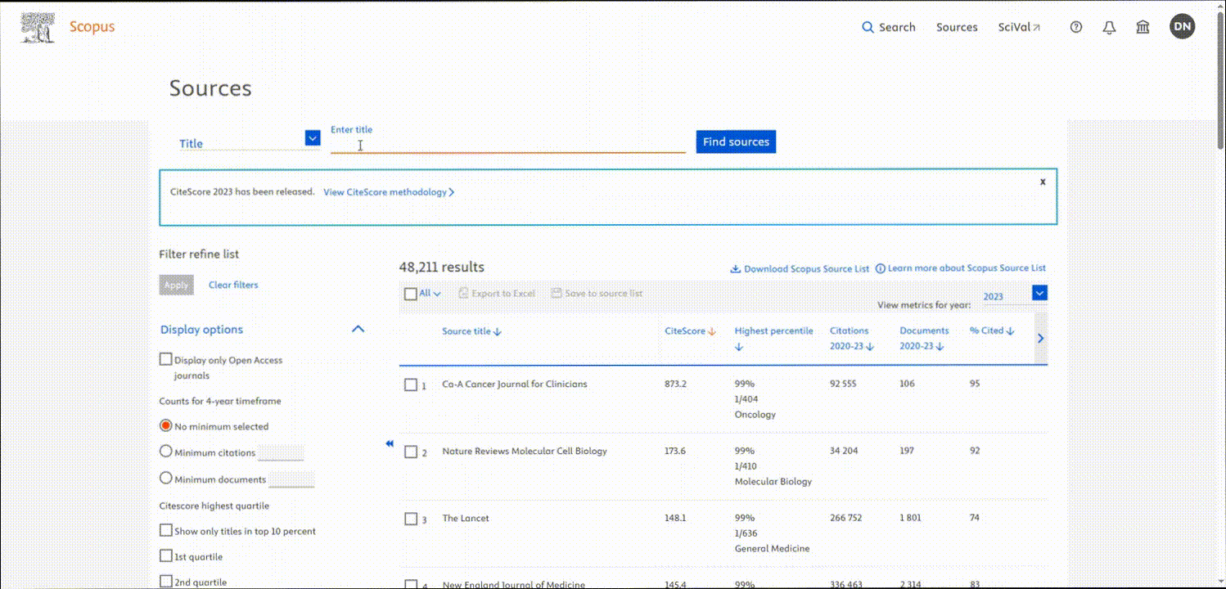Select the Minimum citations radio button
Viewport: 1226px width, 589px height.
click(x=166, y=451)
